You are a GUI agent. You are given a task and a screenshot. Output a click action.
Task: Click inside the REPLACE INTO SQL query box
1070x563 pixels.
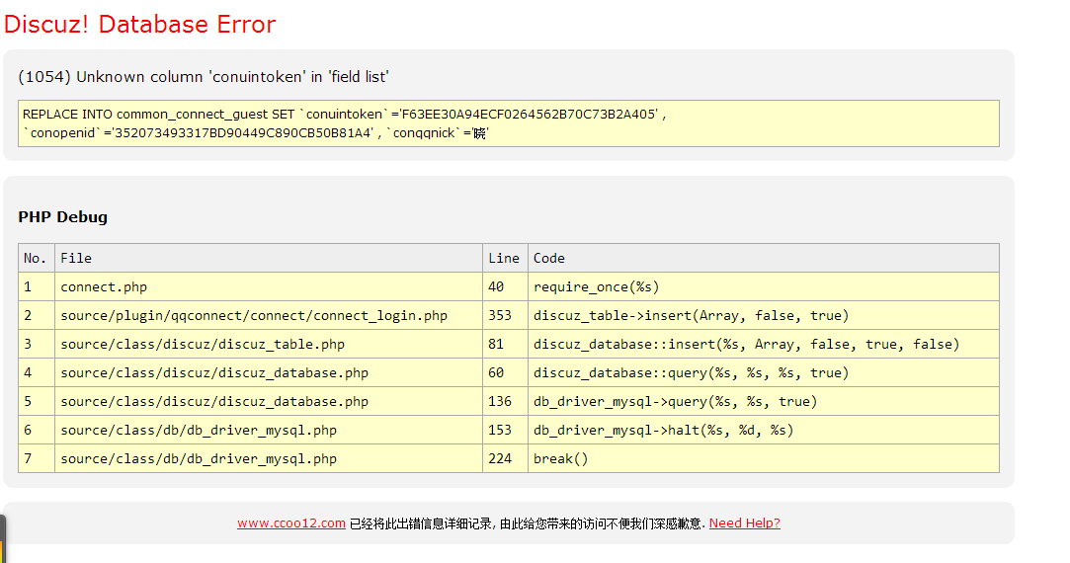pos(508,123)
